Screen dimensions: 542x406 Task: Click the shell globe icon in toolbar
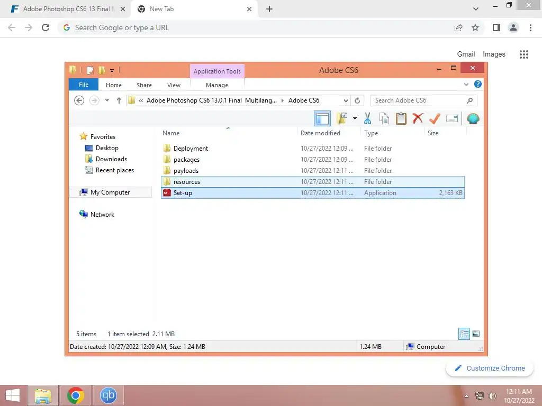pyautogui.click(x=473, y=118)
